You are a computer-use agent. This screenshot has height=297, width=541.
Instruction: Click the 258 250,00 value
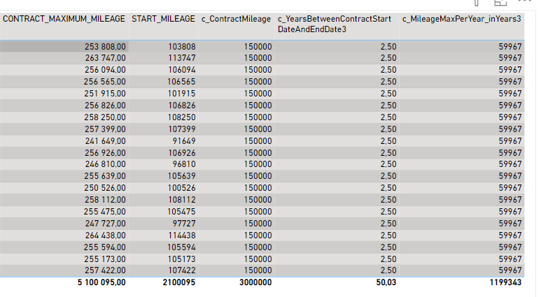pos(105,117)
